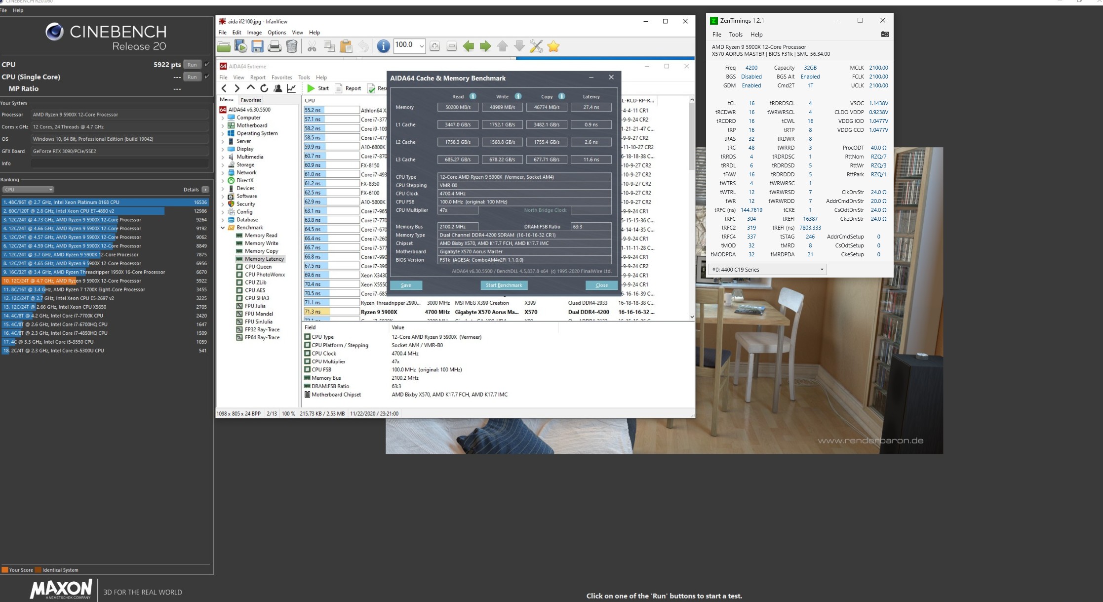The height and width of the screenshot is (602, 1103).
Task: Click the IrfanView slideshow icon
Action: [240, 46]
